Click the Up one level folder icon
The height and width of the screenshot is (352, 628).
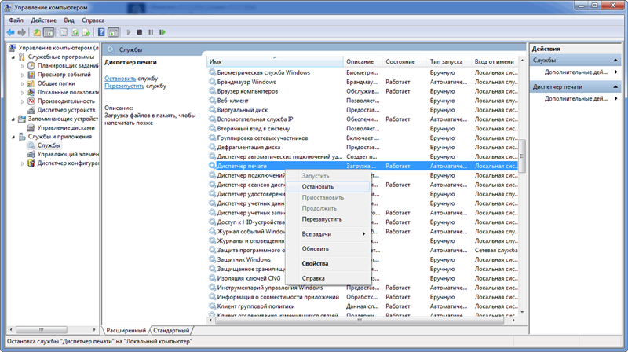tap(36, 32)
